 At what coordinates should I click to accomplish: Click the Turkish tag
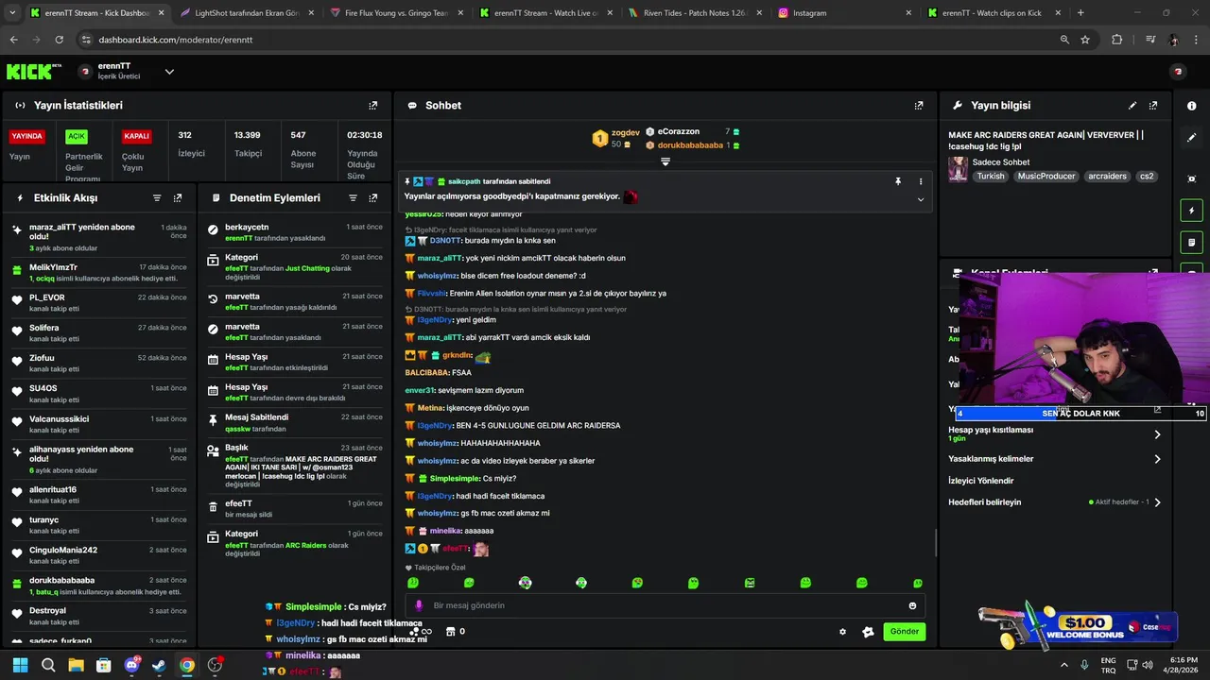tap(991, 177)
